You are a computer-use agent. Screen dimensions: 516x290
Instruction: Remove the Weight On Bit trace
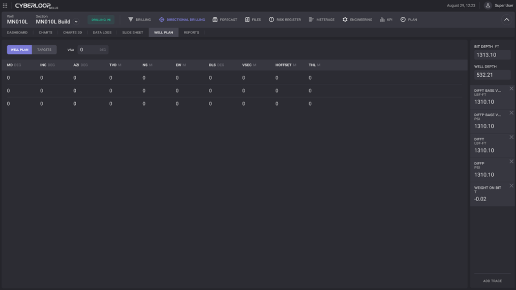[x=511, y=186]
